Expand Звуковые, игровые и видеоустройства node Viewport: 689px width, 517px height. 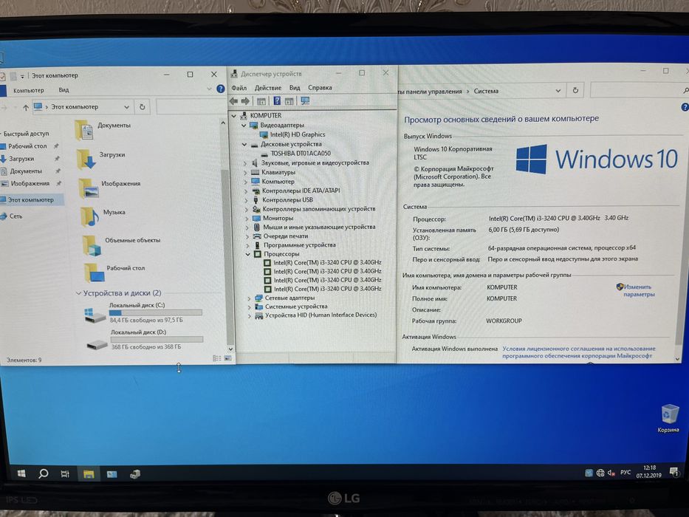point(245,163)
